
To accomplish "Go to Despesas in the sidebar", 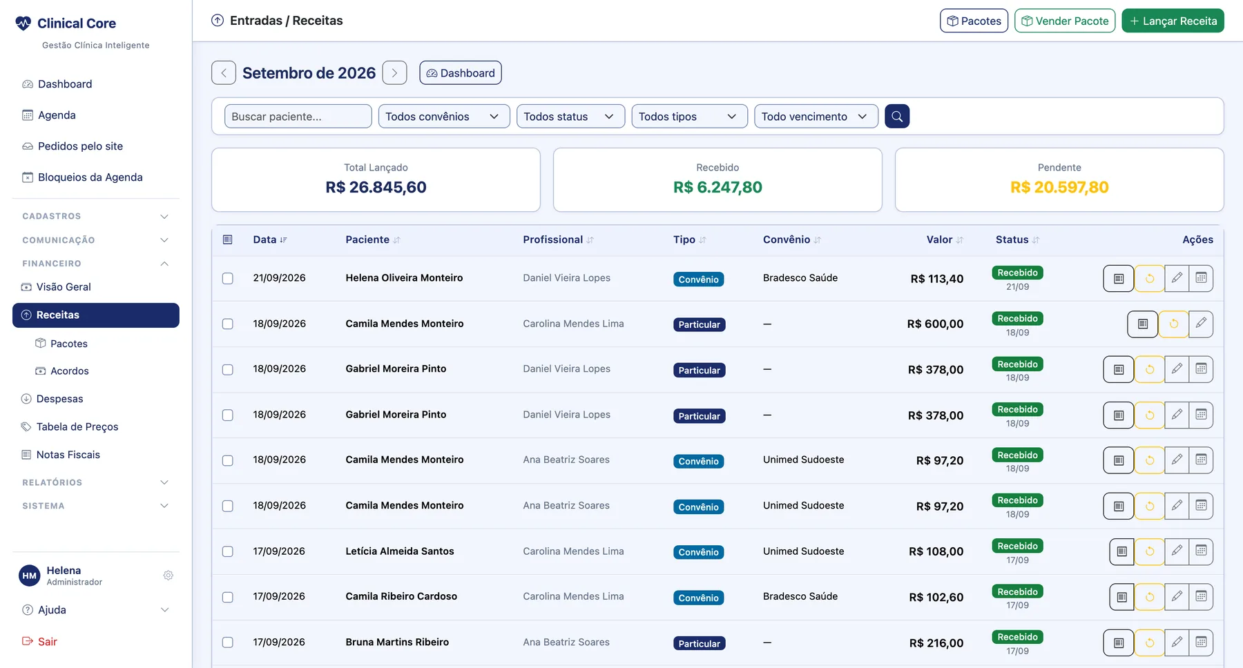I will [x=95, y=399].
